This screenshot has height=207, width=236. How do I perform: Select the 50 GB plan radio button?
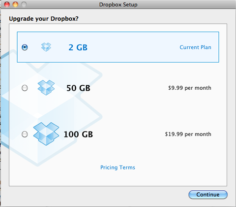[x=25, y=88]
